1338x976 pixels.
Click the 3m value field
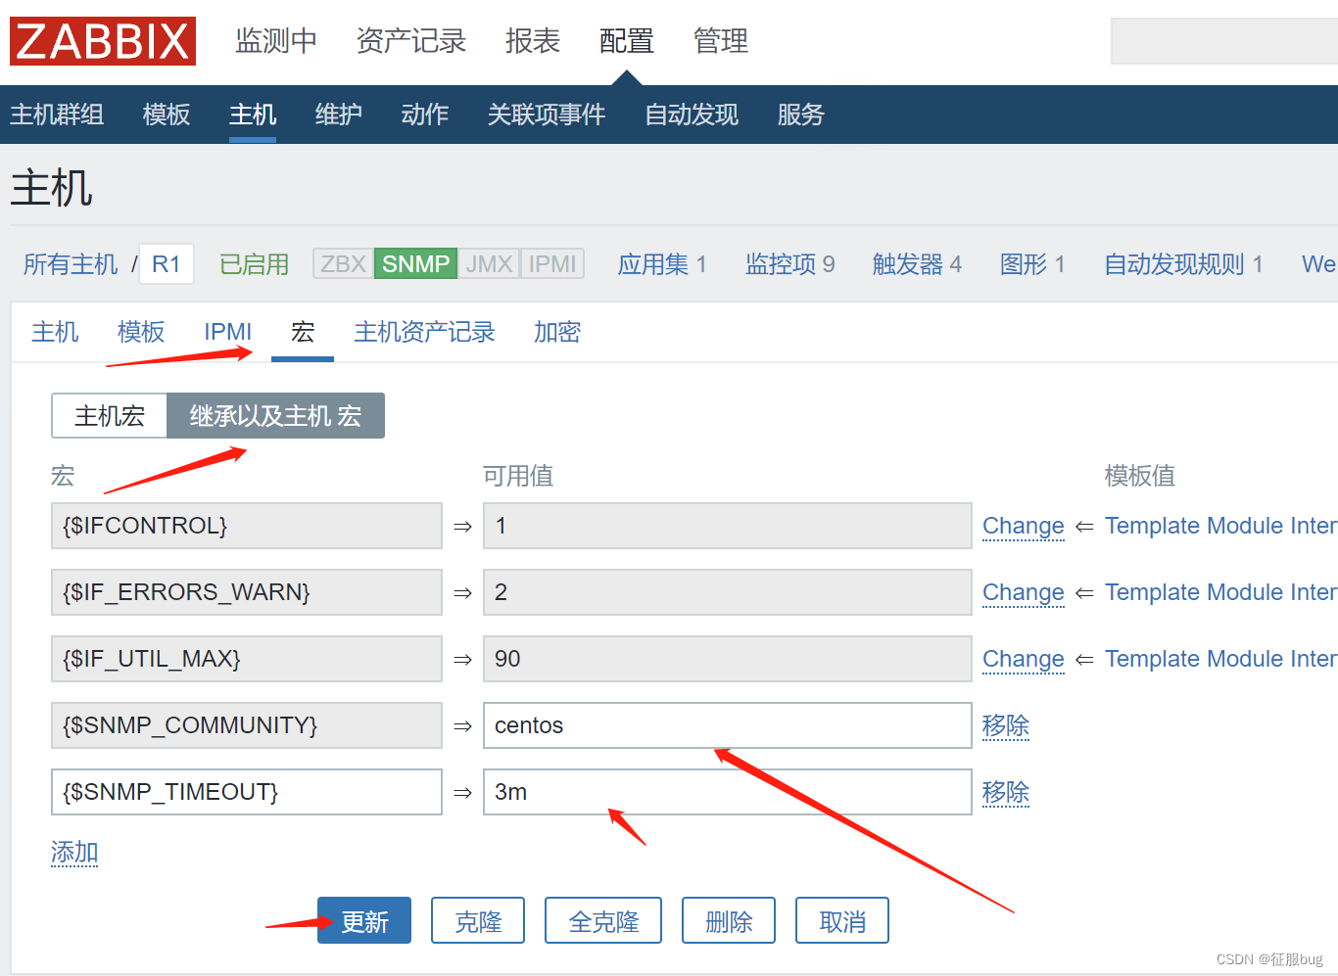pos(728,792)
